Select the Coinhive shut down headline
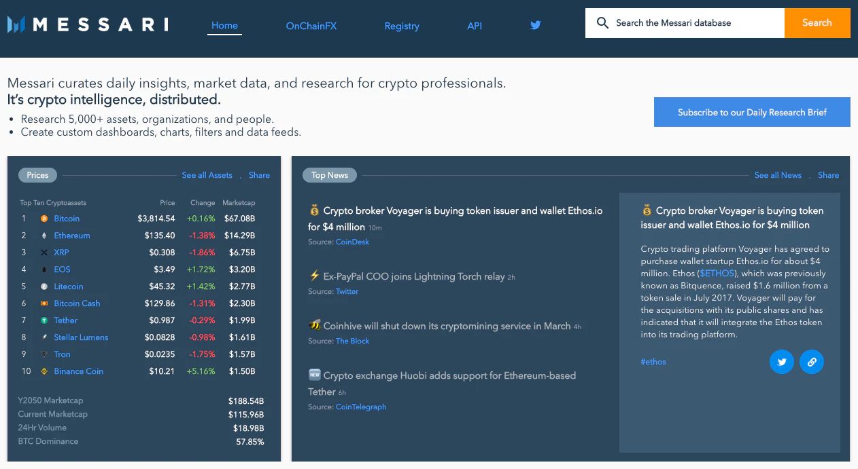 [447, 326]
